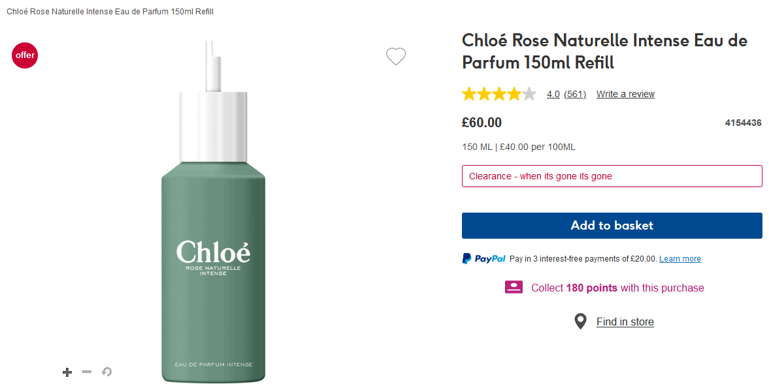This screenshot has width=769, height=390.
Task: Select the Clearance when its gone banner
Action: 612,176
